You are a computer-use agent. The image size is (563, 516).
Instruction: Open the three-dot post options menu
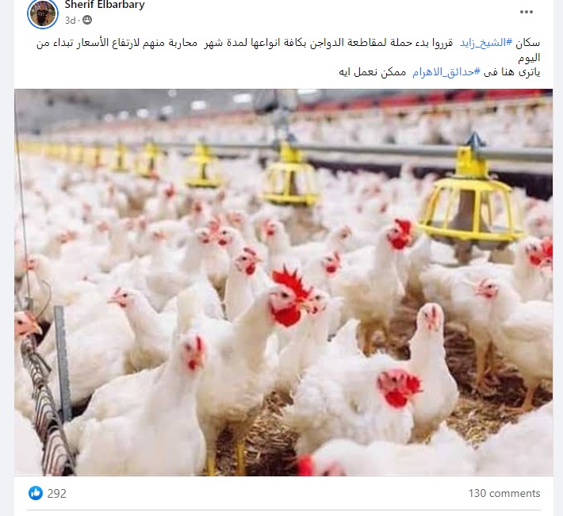click(x=526, y=12)
